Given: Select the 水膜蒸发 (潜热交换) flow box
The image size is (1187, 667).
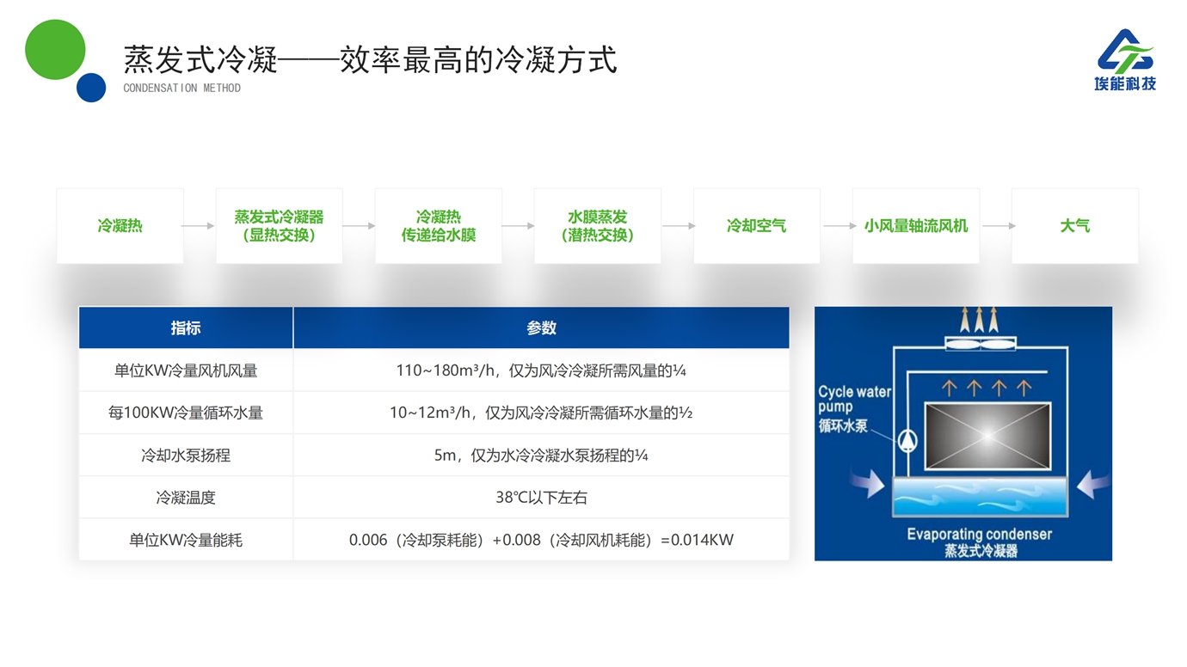Looking at the screenshot, I should [597, 226].
